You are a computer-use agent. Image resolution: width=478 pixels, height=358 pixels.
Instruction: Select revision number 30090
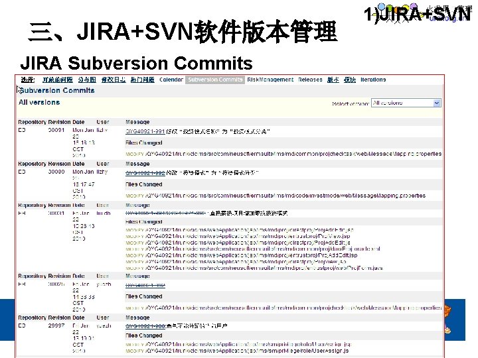pos(56,172)
